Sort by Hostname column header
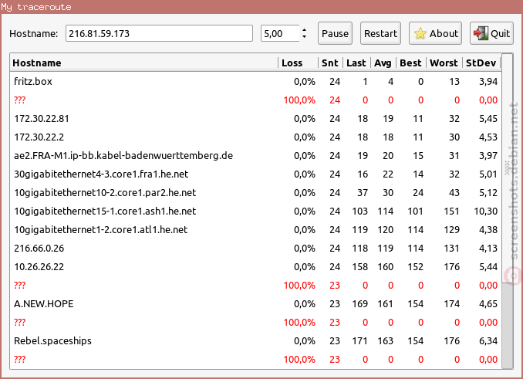 tap(143, 63)
